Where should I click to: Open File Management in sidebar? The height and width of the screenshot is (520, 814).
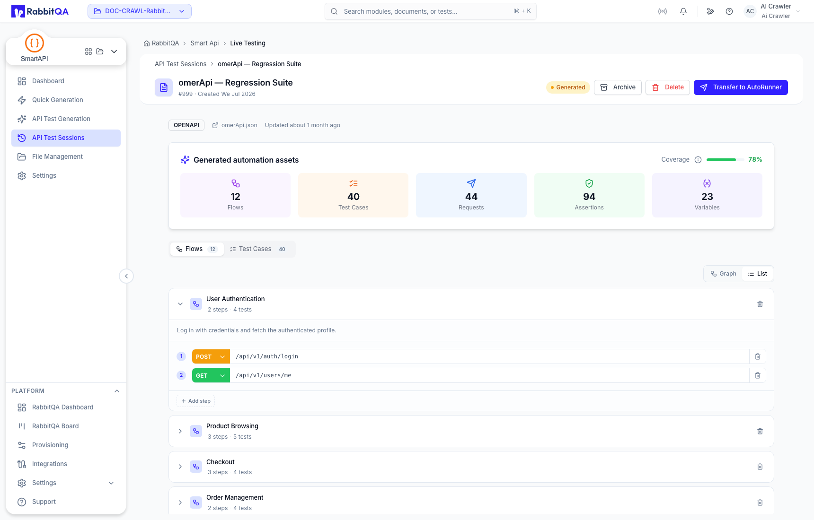(x=66, y=157)
